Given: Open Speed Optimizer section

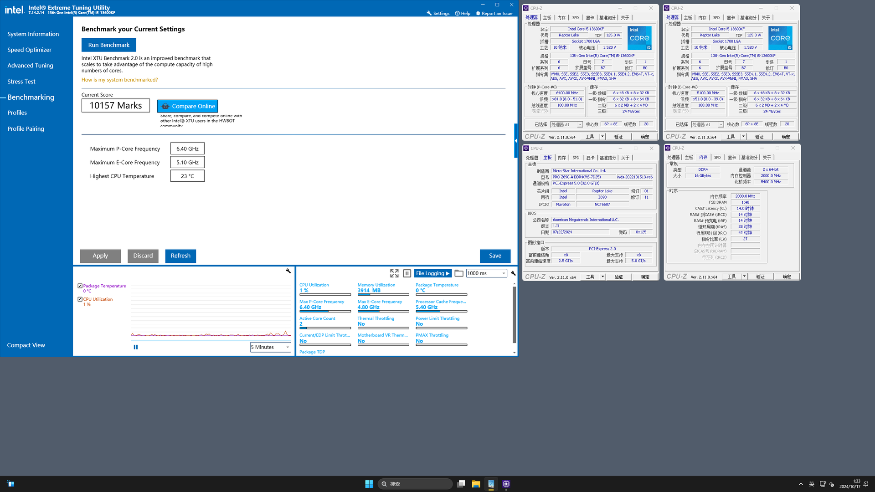Looking at the screenshot, I should tap(29, 50).
